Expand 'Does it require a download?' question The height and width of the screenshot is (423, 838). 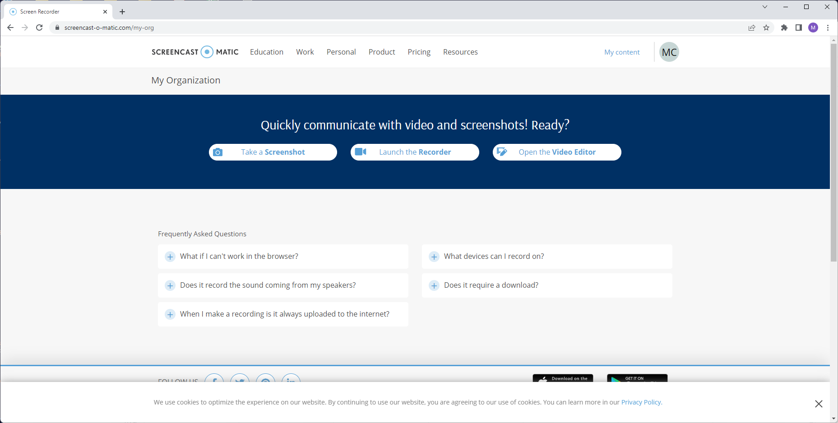point(547,285)
